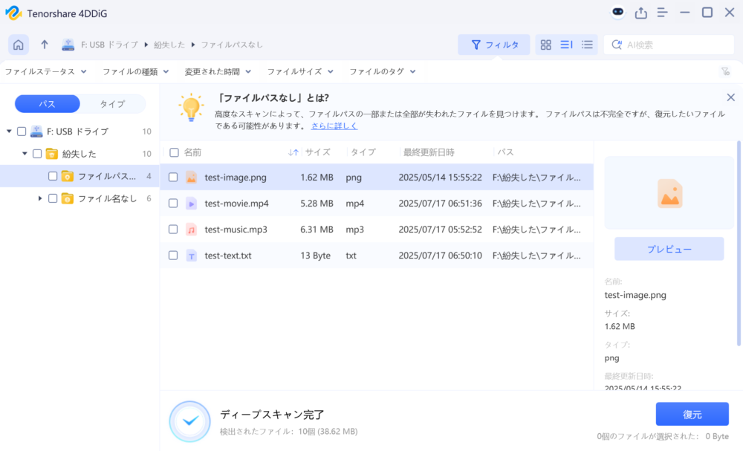Click the Home icon in the toolbar
This screenshot has width=743, height=451.
18,45
